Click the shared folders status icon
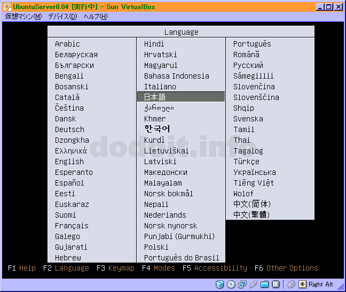 click(x=265, y=285)
